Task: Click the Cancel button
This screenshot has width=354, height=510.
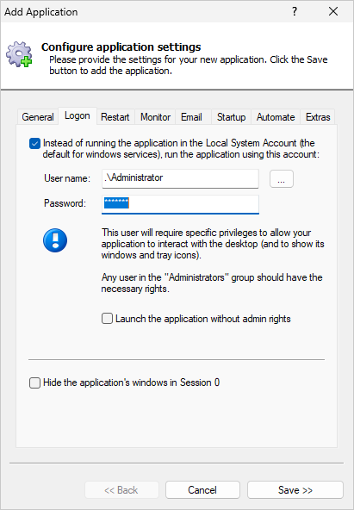Action: [202, 490]
